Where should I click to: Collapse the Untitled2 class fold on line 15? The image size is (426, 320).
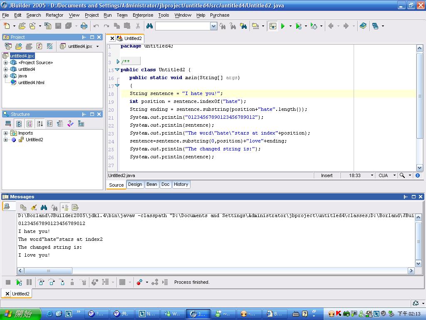[x=117, y=70]
